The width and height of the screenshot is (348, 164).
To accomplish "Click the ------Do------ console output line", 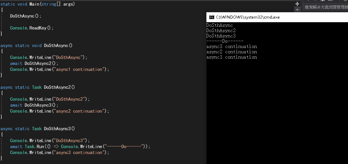I will [x=225, y=41].
